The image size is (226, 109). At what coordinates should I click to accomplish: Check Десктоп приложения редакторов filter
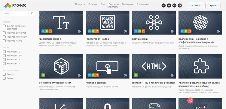click(x=4, y=26)
